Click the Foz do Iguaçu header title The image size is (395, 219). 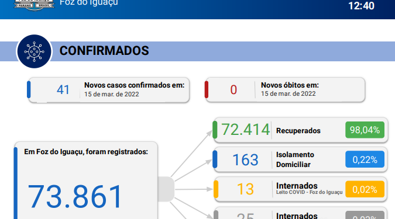89,3
